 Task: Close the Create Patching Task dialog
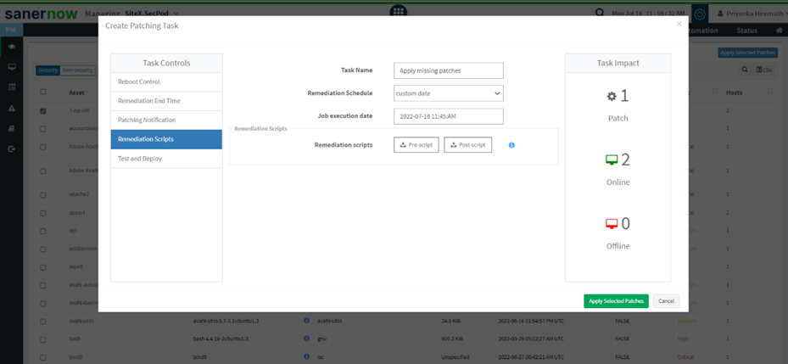pyautogui.click(x=679, y=24)
